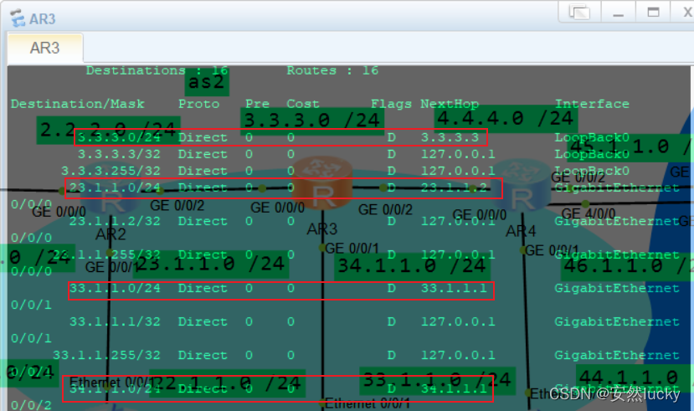Viewport: 694px width, 411px height.
Task: Click the 23.1.1.2/32 destination entry
Action: click(x=115, y=221)
